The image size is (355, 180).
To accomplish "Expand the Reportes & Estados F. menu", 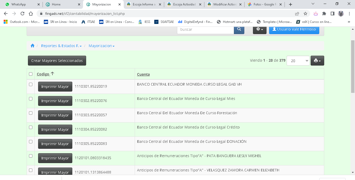I will click(x=61, y=46).
